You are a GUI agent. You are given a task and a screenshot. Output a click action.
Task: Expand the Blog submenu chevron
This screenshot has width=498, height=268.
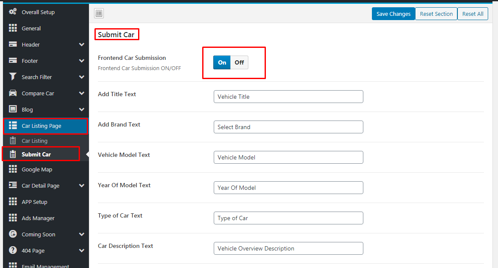(82, 109)
